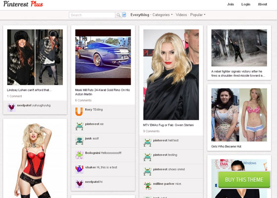The image size is (277, 198).
Task: Click the Login link
Action: (x=246, y=4)
